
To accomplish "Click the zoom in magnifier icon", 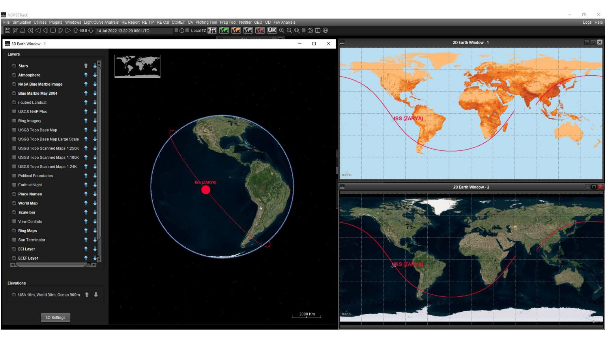I will [x=282, y=30].
